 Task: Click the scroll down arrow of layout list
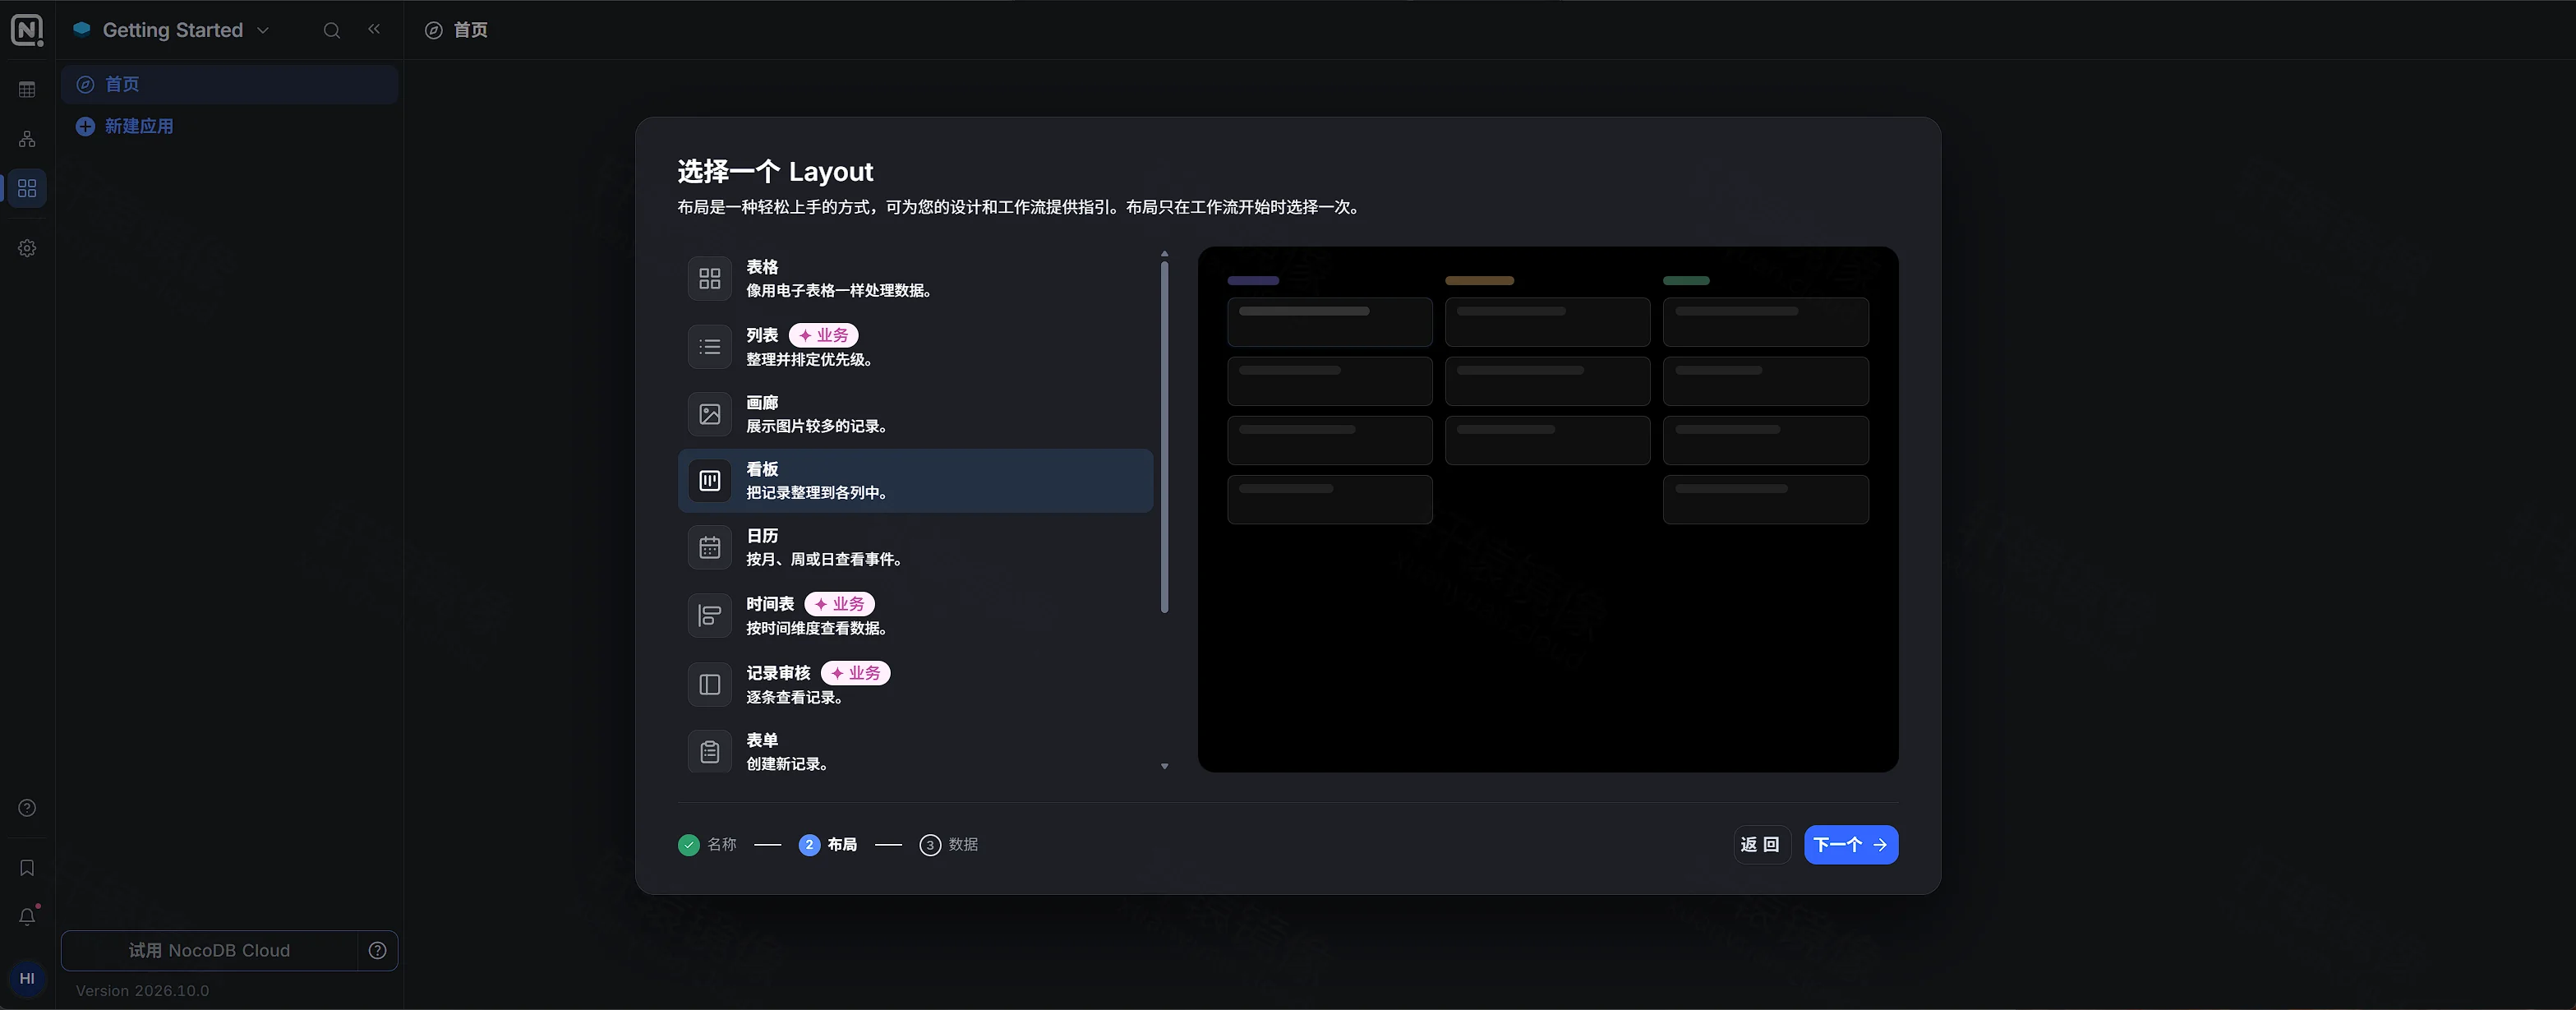click(x=1164, y=766)
